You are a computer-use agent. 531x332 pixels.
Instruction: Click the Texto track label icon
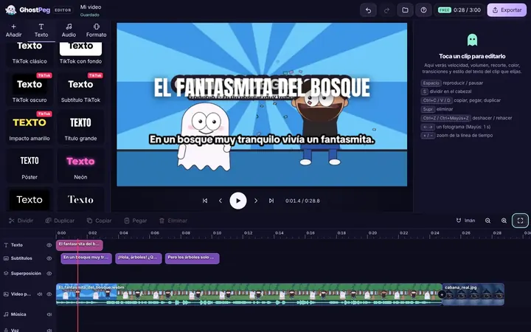click(x=6, y=245)
